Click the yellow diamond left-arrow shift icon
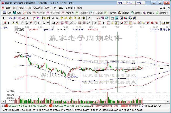Screen dimensions: 171x113 [x=62, y=18]
